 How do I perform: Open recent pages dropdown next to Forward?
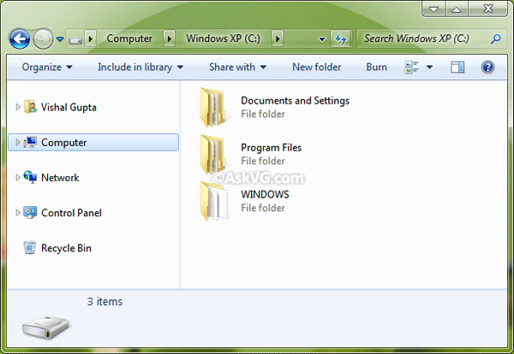pyautogui.click(x=60, y=39)
